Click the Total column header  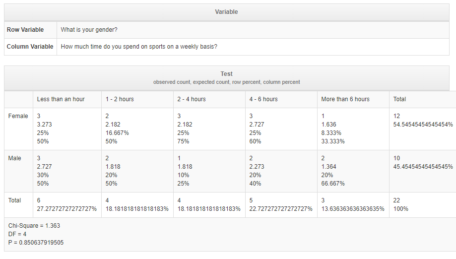coord(423,99)
